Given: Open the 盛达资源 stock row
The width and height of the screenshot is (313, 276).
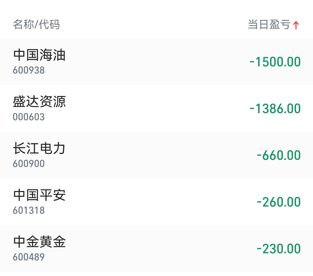Looking at the screenshot, I should tap(156, 109).
